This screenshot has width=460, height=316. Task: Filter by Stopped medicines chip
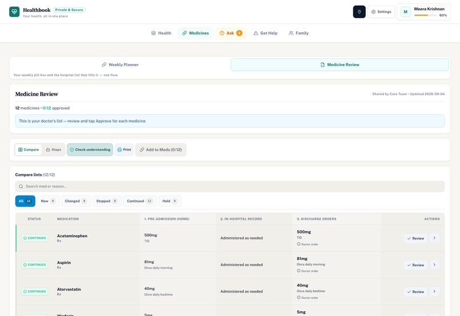coord(107,201)
